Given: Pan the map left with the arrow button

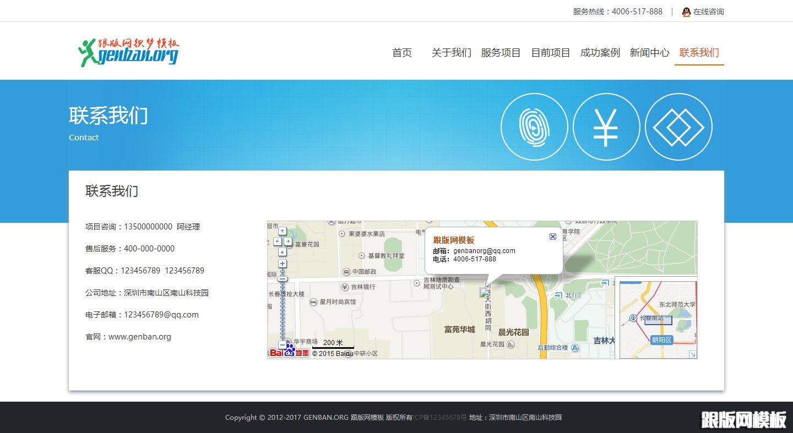Looking at the screenshot, I should coord(277,242).
